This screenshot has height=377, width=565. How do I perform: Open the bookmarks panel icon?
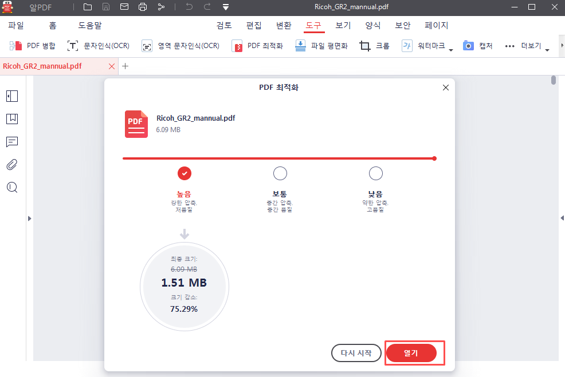(x=12, y=119)
